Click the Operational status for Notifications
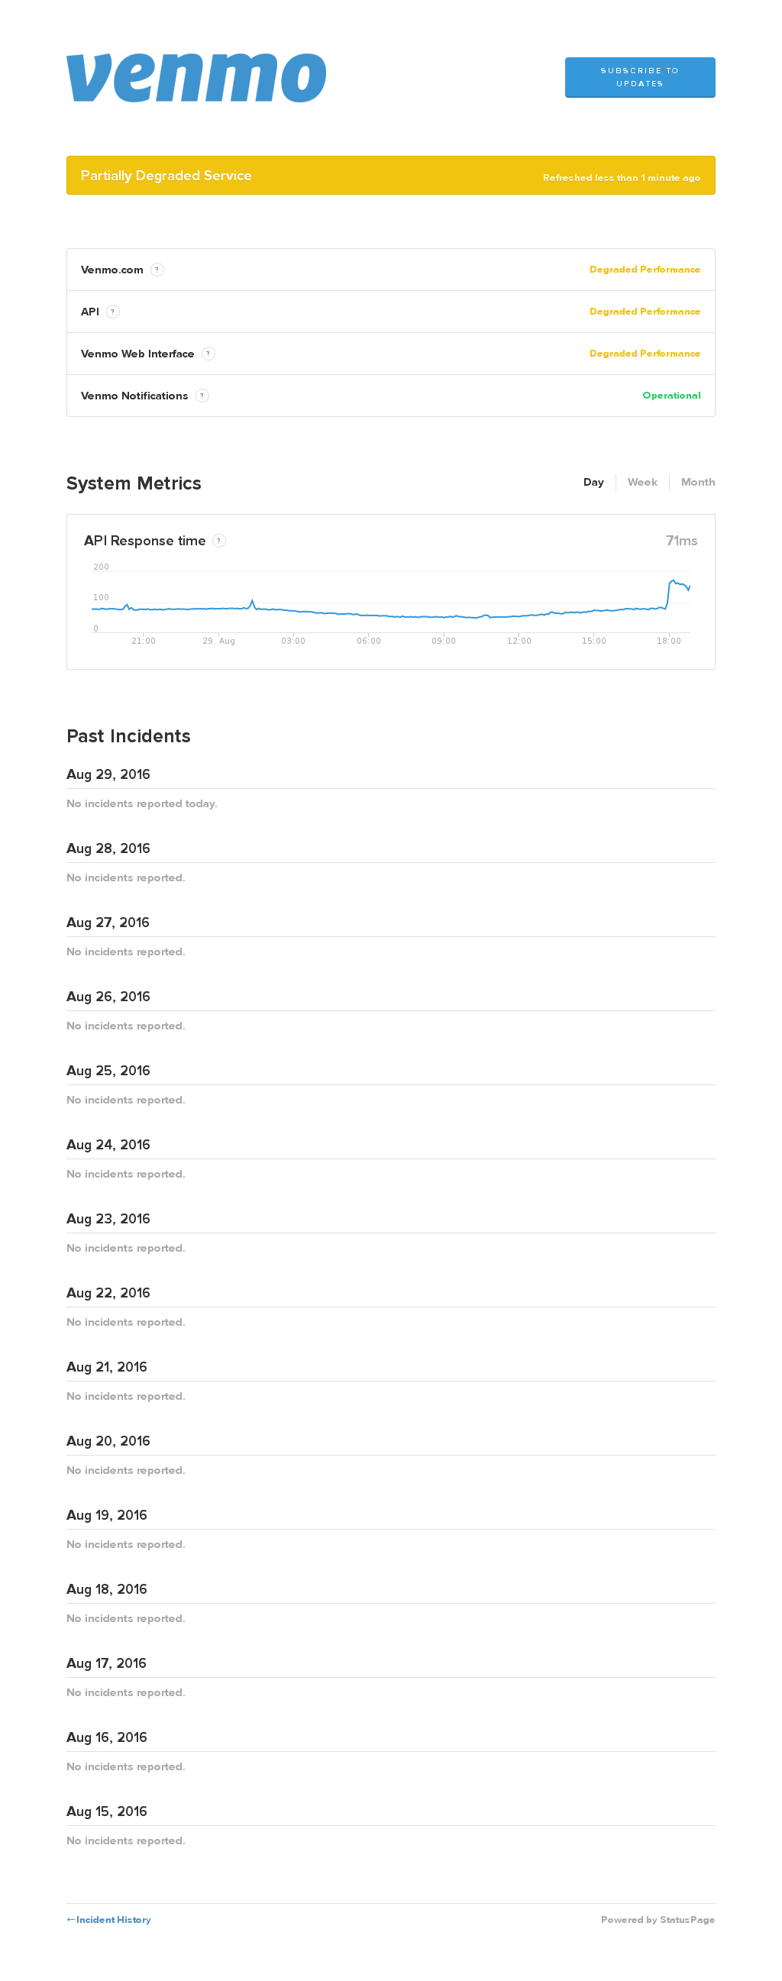 click(x=671, y=396)
